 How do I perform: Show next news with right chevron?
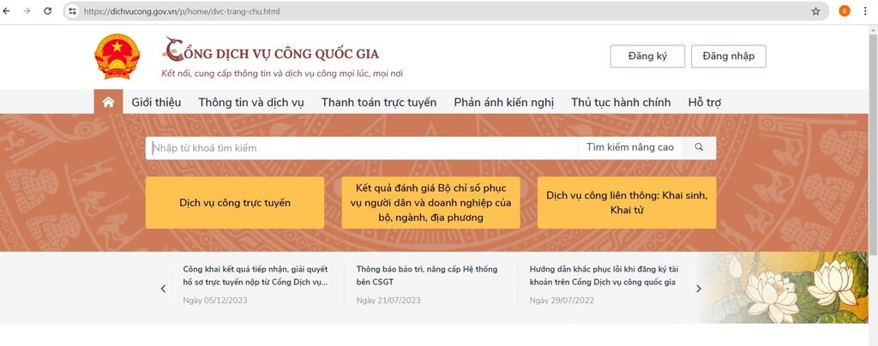(x=698, y=289)
